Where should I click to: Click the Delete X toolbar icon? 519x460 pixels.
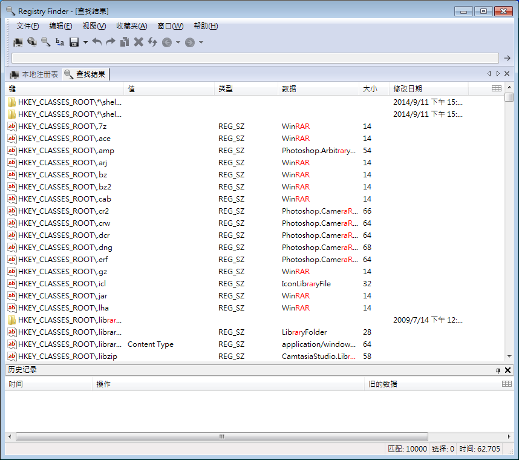139,42
